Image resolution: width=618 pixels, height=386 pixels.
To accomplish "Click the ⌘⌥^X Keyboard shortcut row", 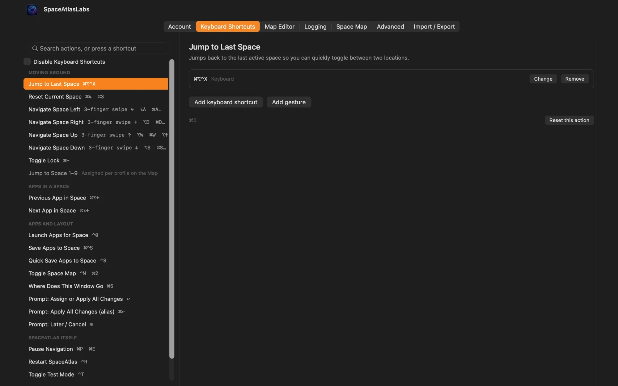I will click(x=391, y=79).
